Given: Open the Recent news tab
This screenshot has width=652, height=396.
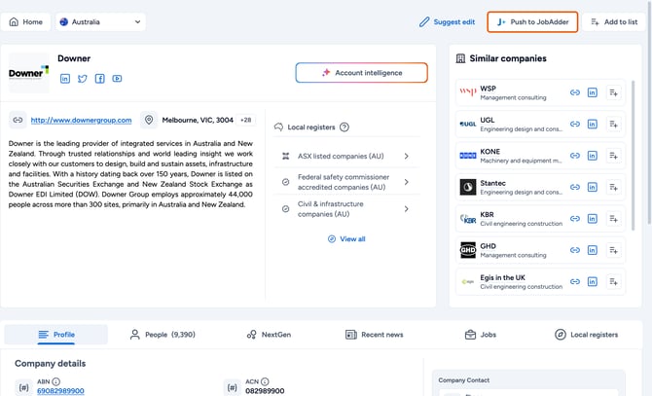Looking at the screenshot, I should [375, 335].
